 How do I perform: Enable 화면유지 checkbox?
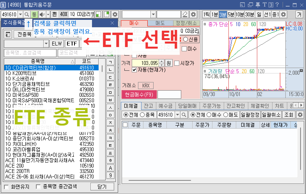point(7,187)
